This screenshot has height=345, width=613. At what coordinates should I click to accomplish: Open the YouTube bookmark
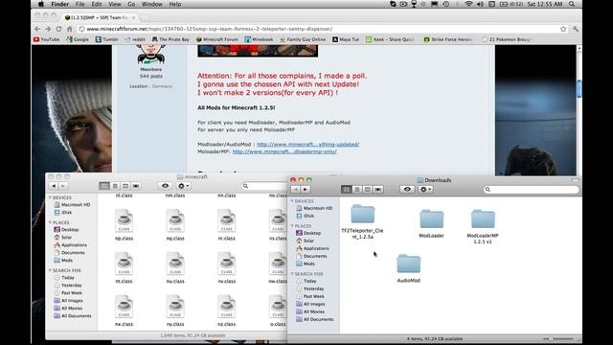tap(47, 39)
